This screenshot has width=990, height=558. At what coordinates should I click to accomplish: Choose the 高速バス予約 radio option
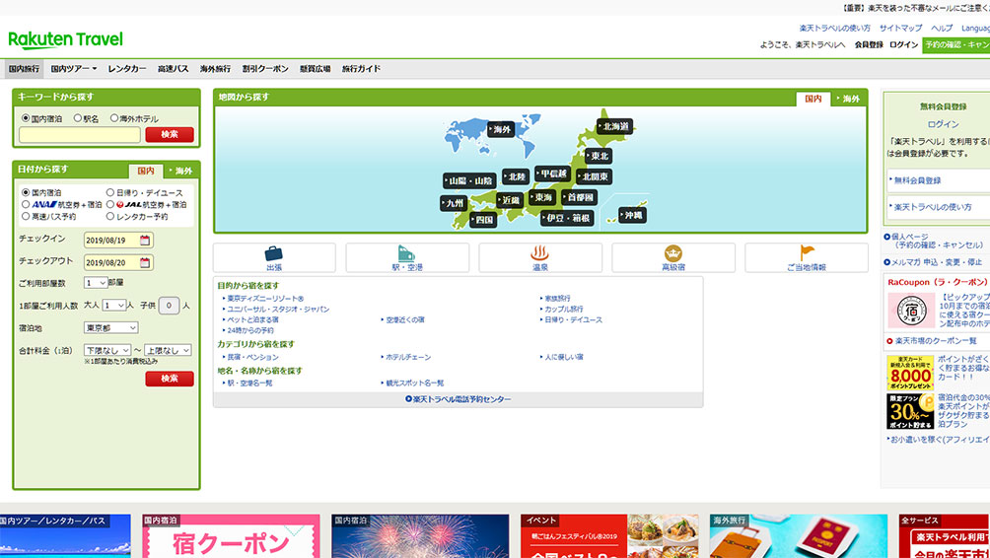click(26, 216)
